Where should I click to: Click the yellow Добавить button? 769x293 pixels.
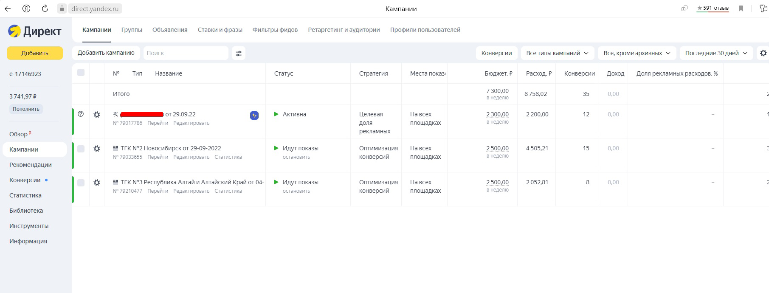(x=35, y=53)
